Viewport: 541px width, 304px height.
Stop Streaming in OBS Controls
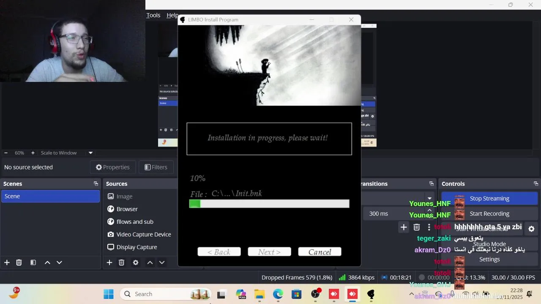click(489, 198)
